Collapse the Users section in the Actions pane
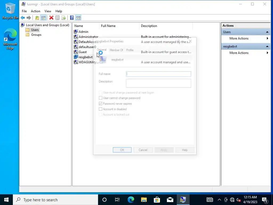The height and width of the screenshot is (205, 273). [267, 32]
